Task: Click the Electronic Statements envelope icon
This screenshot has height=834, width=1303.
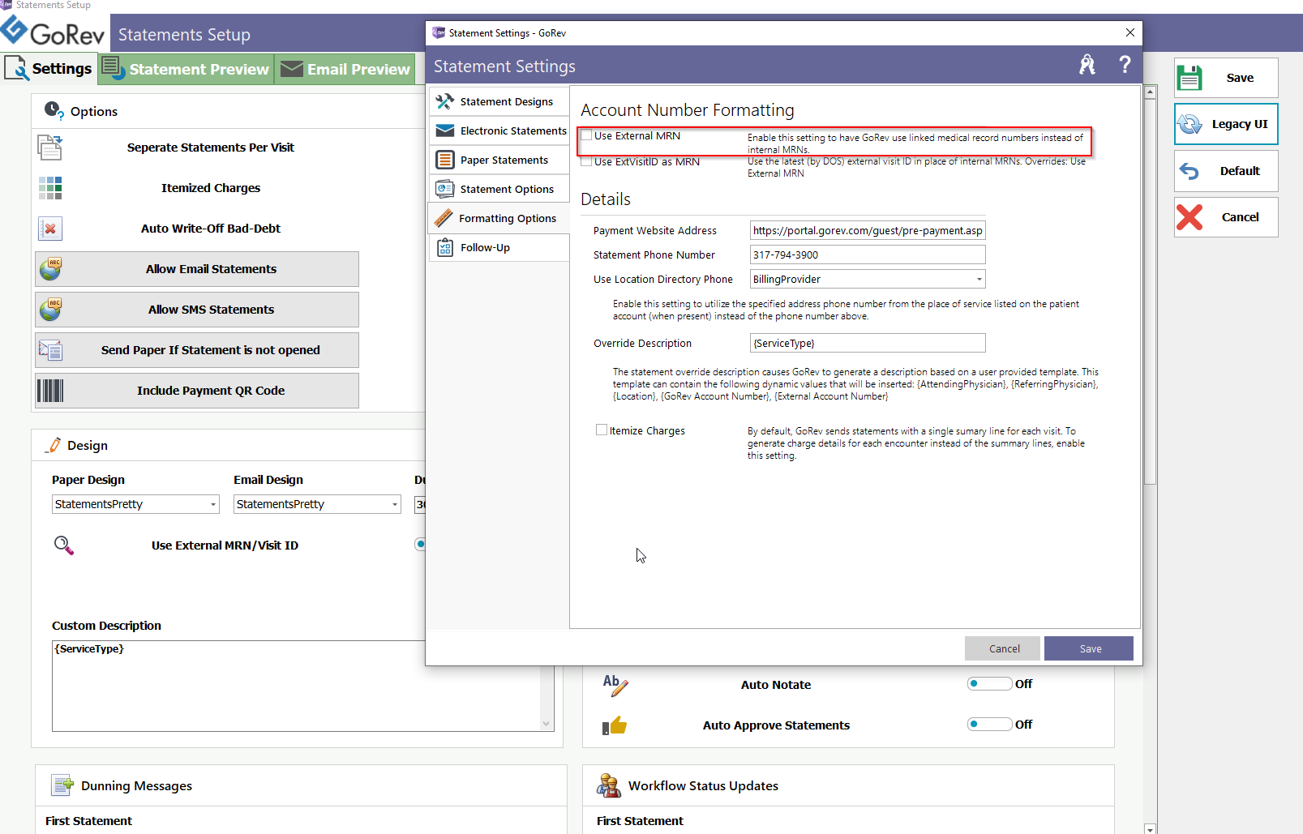Action: coord(444,130)
